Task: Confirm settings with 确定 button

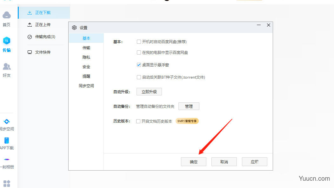Action: 194,162
